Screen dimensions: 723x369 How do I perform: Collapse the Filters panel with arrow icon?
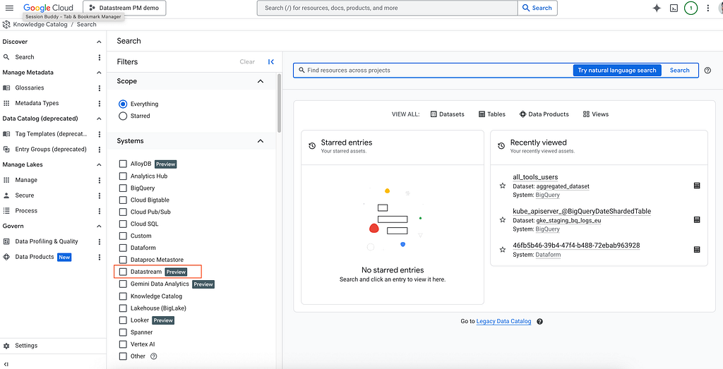click(270, 61)
